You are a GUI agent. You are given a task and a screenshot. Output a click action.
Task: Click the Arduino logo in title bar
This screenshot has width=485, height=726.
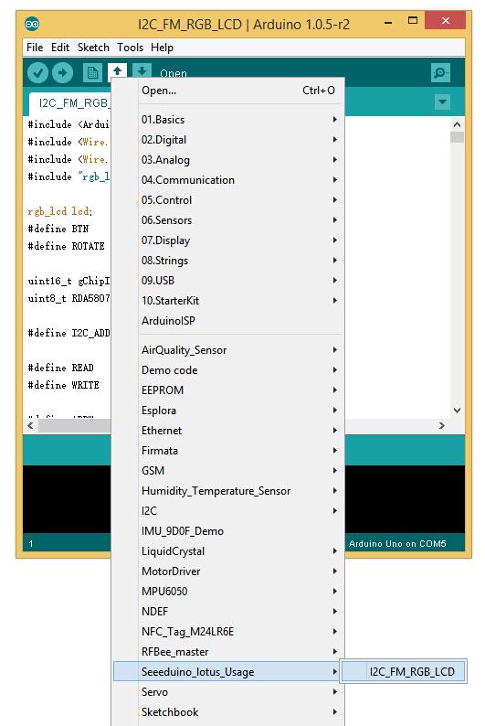coord(32,23)
